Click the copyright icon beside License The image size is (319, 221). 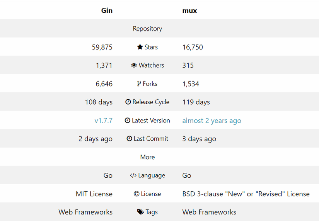136,194
